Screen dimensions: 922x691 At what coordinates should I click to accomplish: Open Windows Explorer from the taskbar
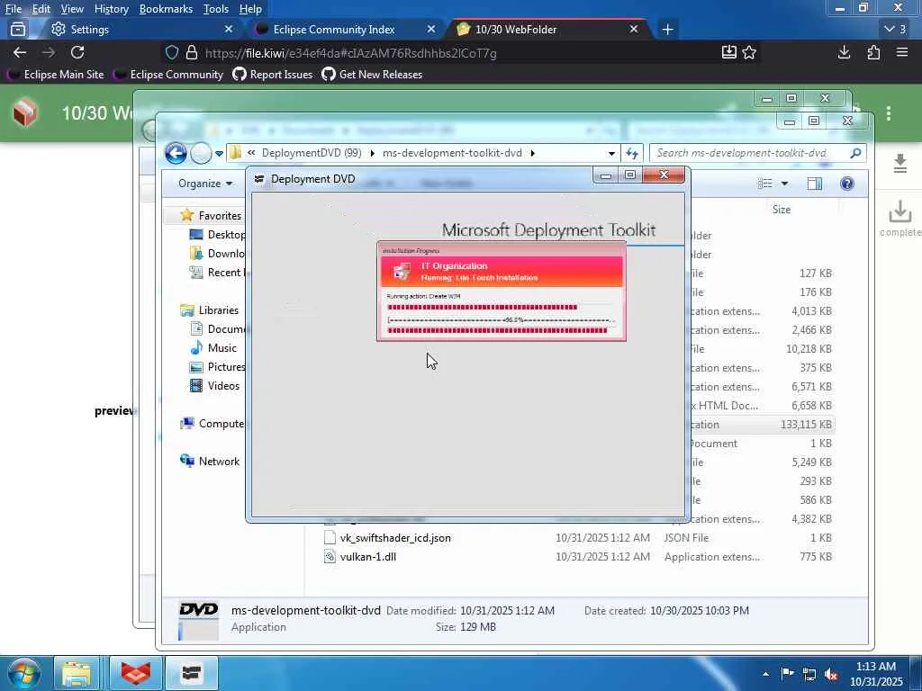tap(77, 673)
